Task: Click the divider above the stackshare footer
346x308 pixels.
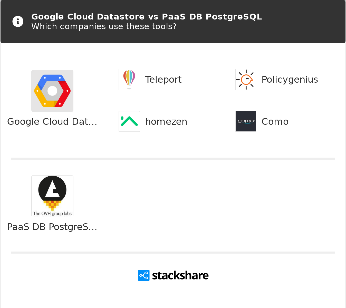Action: pyautogui.click(x=173, y=253)
